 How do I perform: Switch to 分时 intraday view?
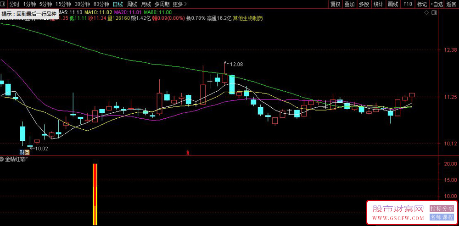pyautogui.click(x=14, y=4)
